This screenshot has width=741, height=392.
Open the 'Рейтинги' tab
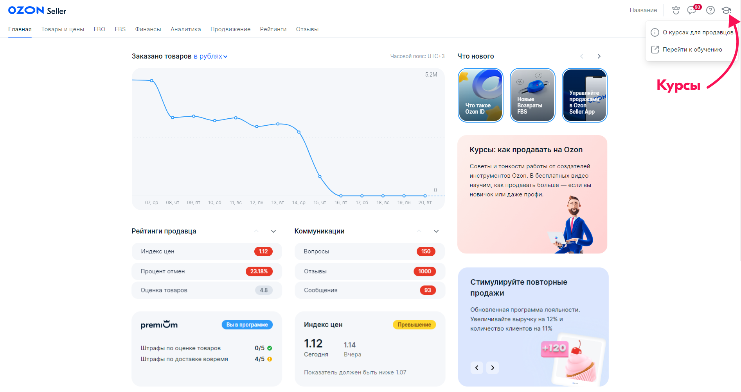click(273, 29)
